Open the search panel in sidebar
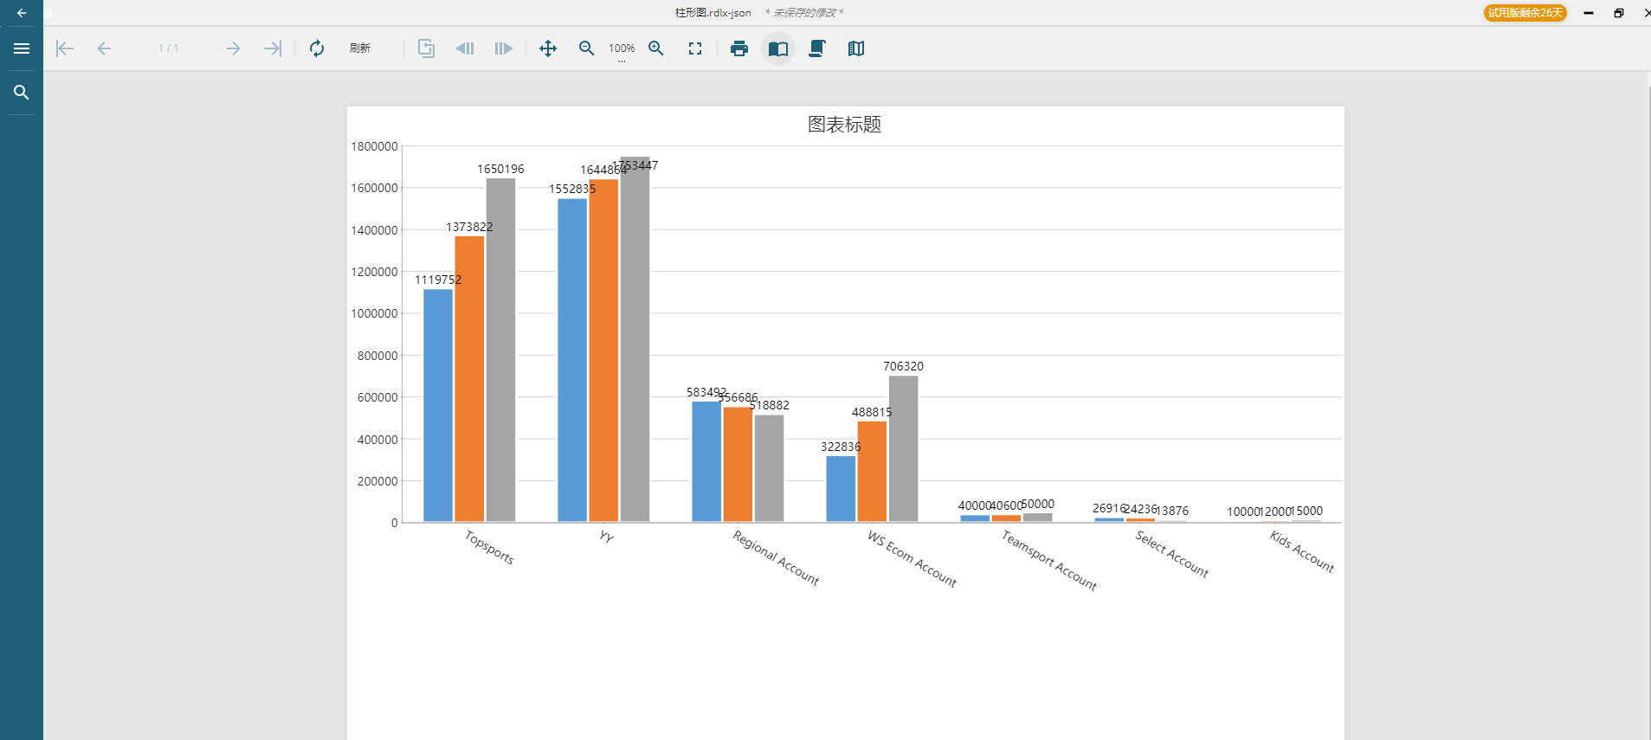The height and width of the screenshot is (740, 1651). [x=22, y=93]
